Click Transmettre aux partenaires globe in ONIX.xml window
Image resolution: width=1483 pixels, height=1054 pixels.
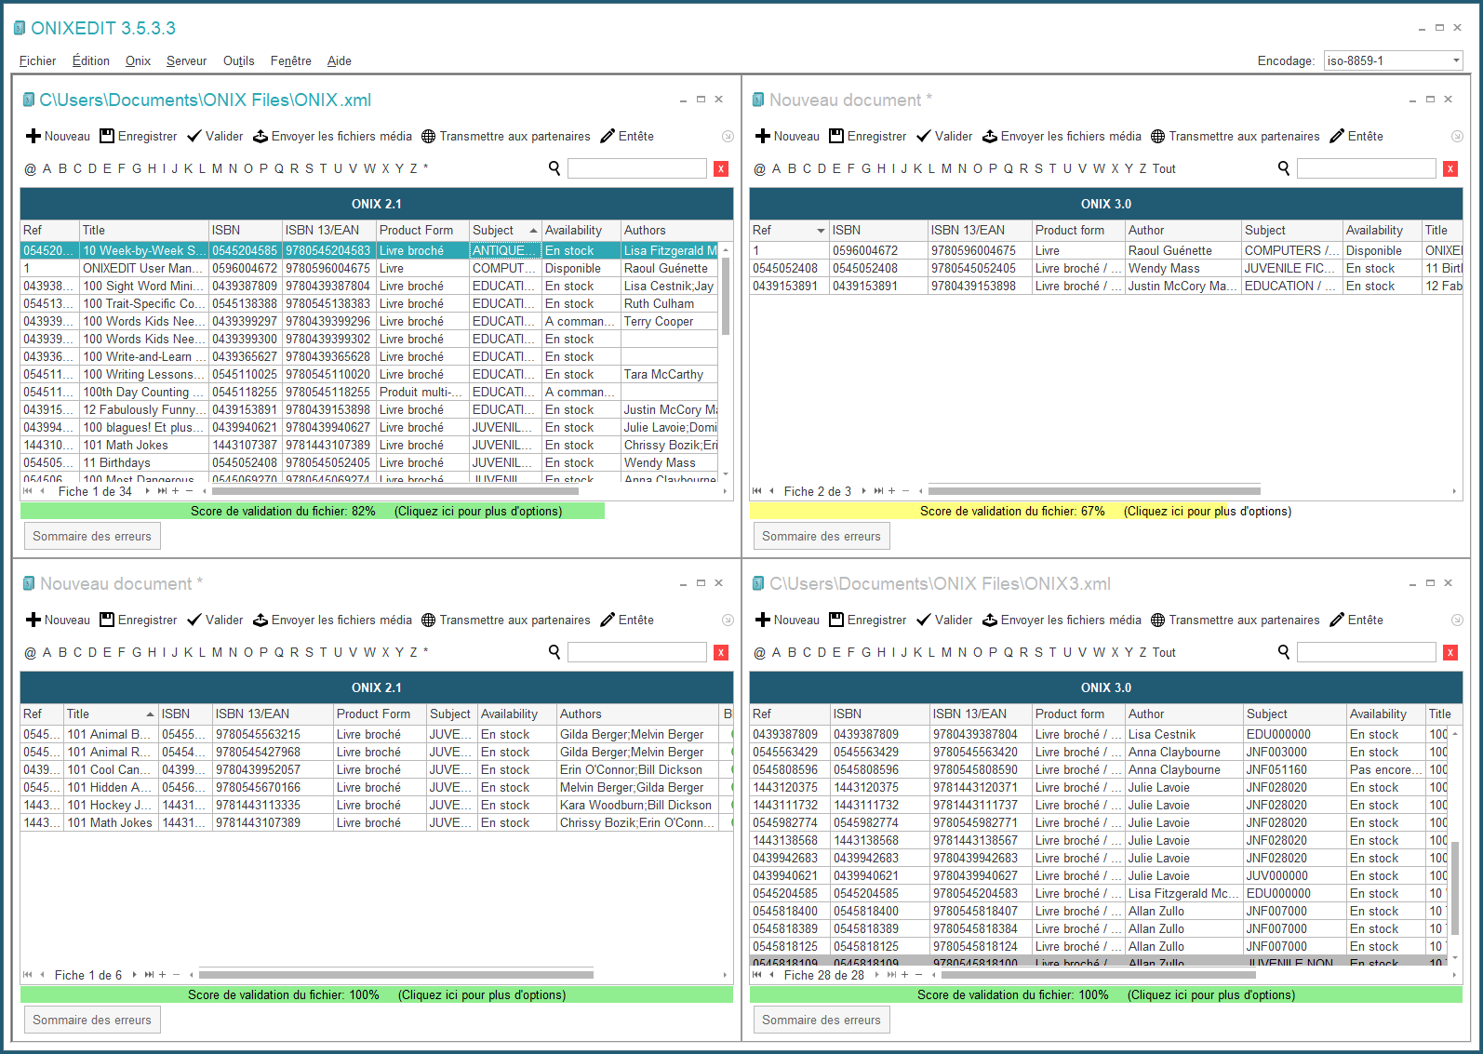click(x=429, y=136)
